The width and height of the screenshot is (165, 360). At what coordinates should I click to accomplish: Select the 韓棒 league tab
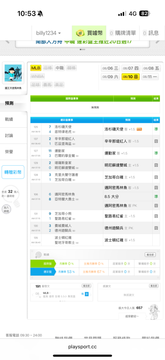click(71, 68)
